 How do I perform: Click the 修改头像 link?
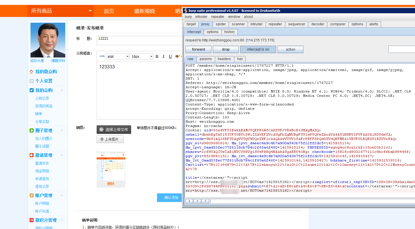pyautogui.click(x=37, y=61)
